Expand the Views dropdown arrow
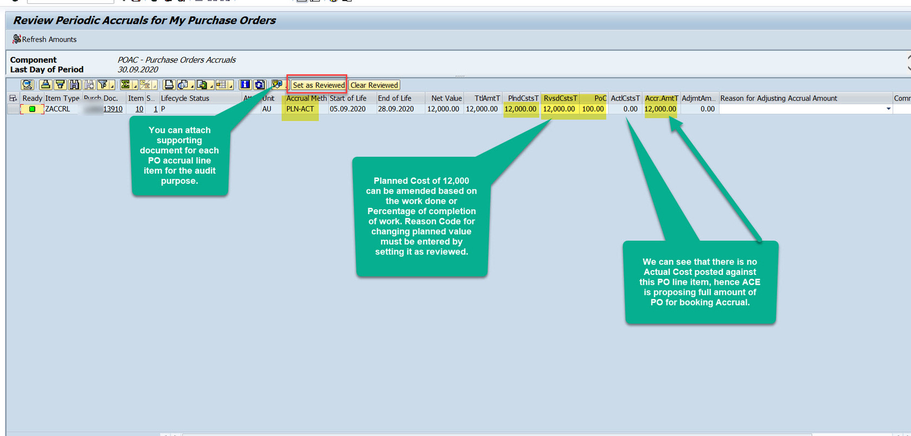Viewport: 911px width, 436px height. 192,85
